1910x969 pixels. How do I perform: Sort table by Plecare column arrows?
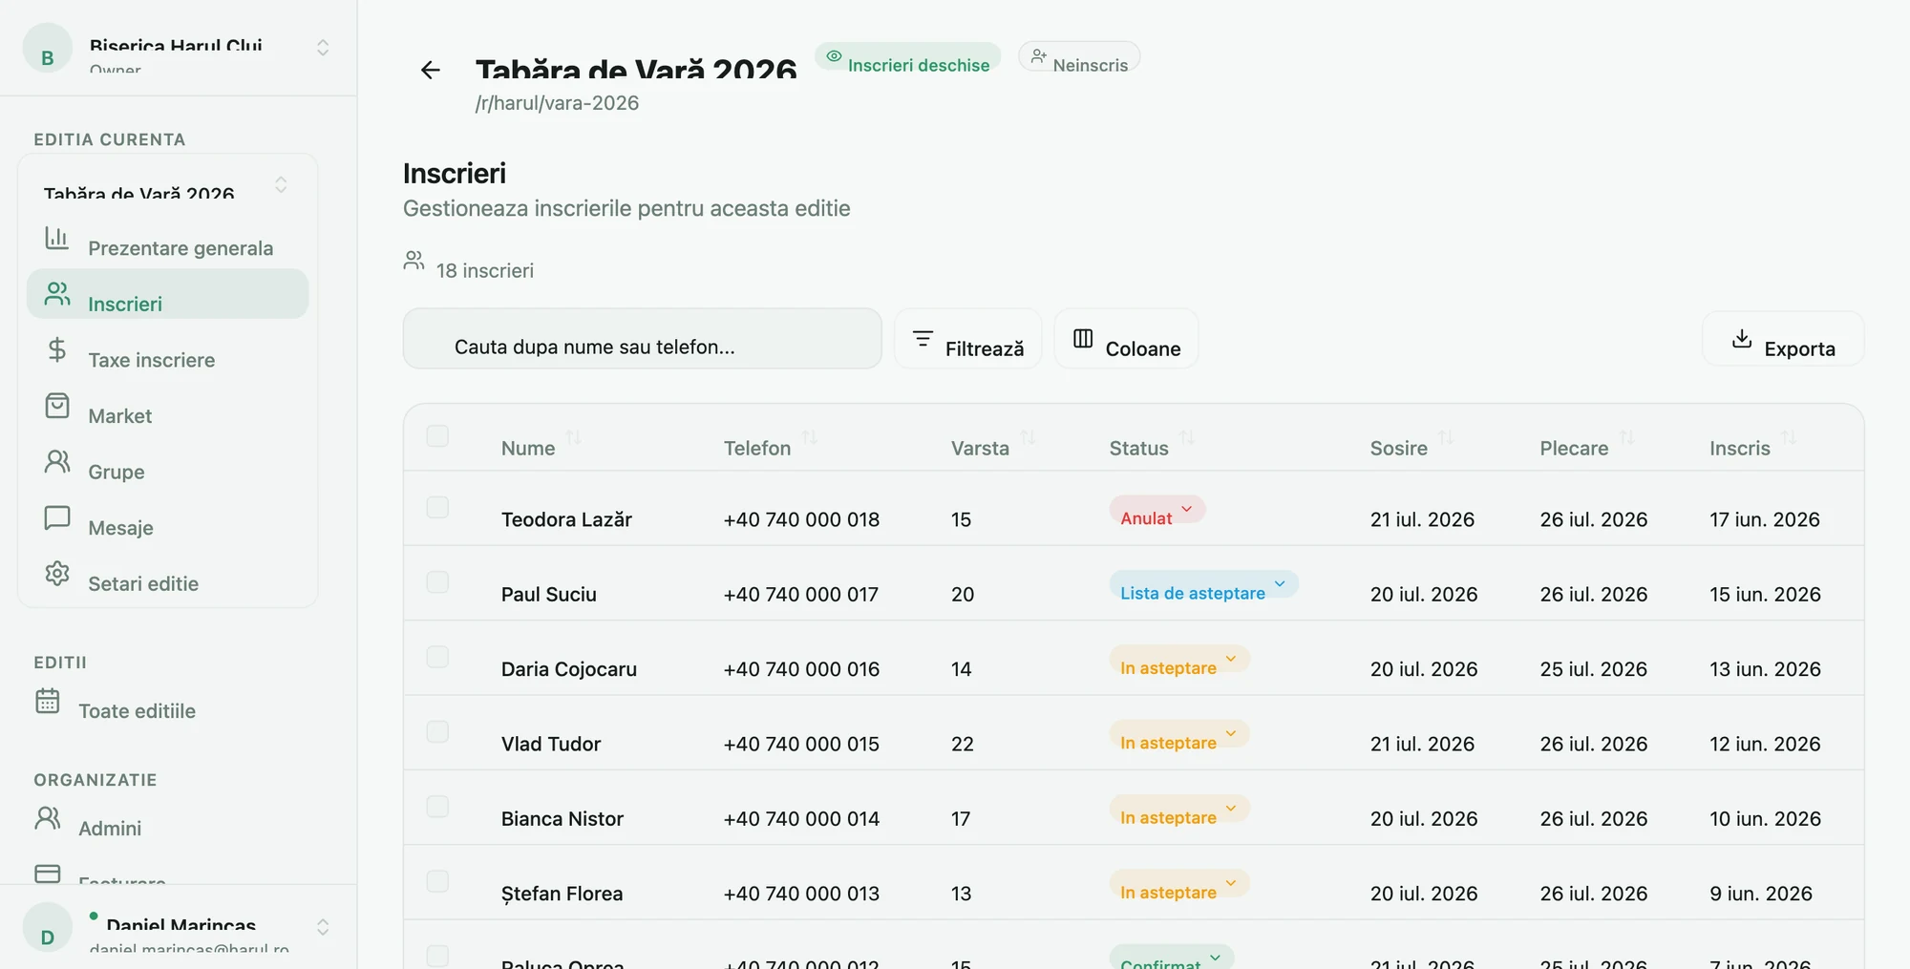(1626, 437)
